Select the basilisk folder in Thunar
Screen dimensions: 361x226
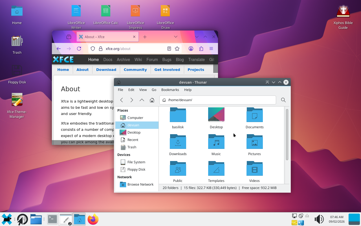[178, 118]
